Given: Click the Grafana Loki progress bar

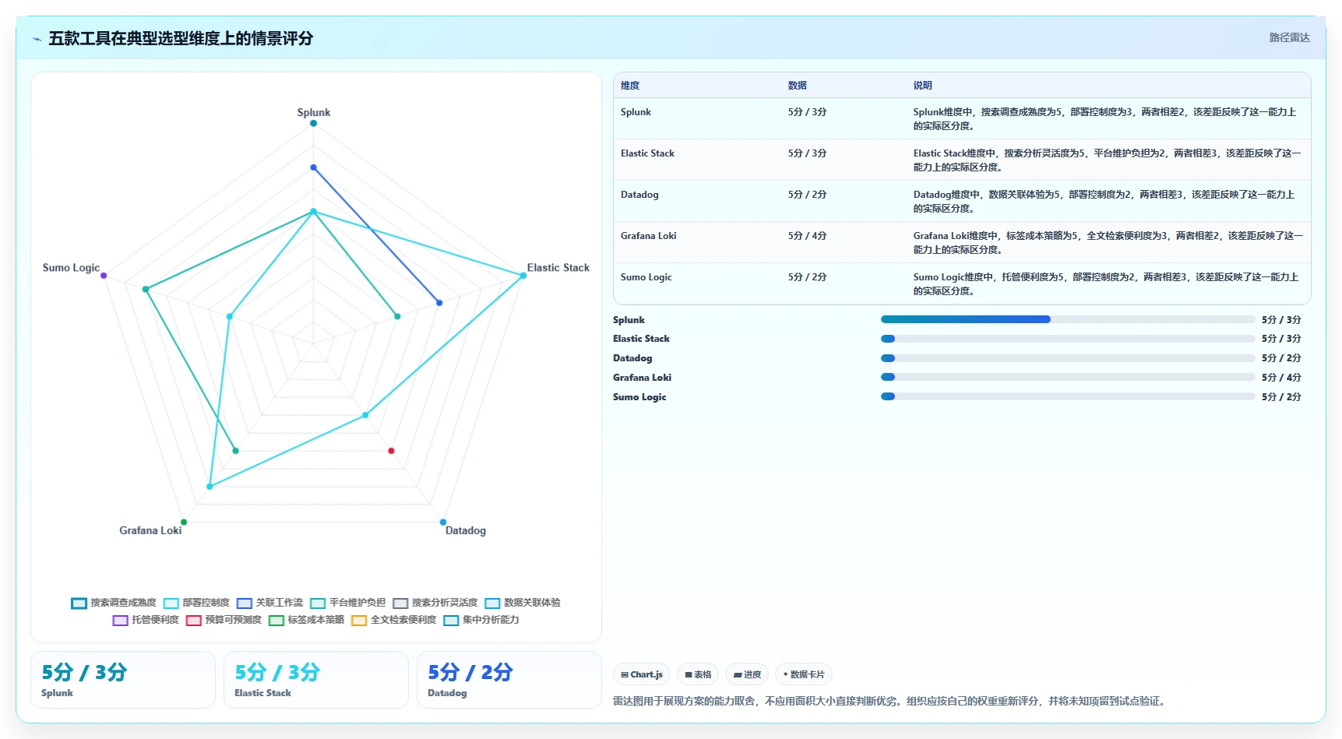Looking at the screenshot, I should point(1068,377).
